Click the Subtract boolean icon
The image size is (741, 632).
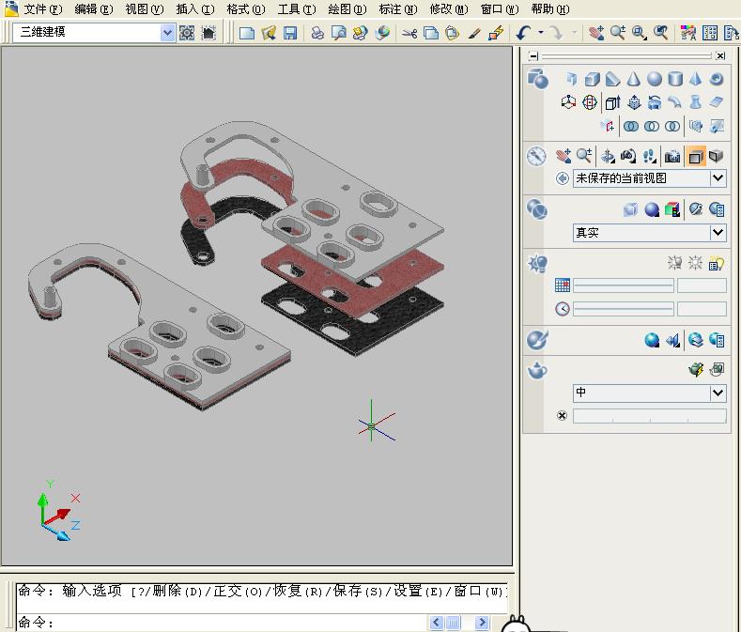coord(652,126)
